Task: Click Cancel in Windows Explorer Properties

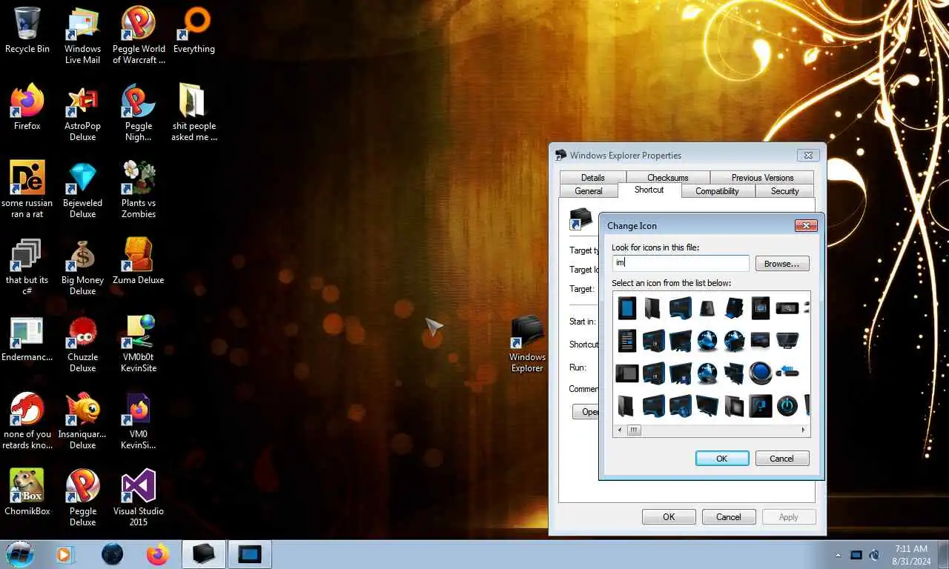Action: pyautogui.click(x=728, y=517)
